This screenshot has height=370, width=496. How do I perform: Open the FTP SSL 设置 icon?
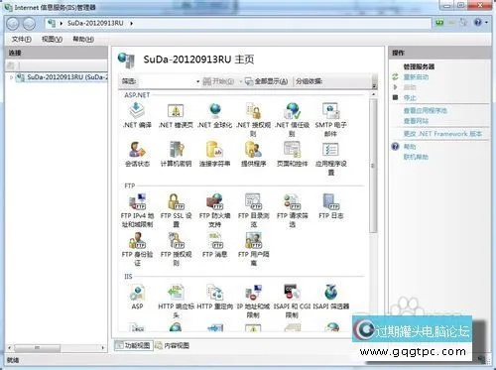click(176, 210)
